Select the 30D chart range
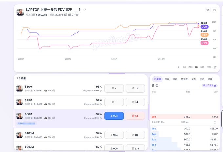Viewport: 223px width, 152px height. point(202,67)
